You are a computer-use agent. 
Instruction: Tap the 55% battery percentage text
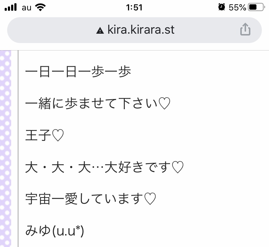237,7
